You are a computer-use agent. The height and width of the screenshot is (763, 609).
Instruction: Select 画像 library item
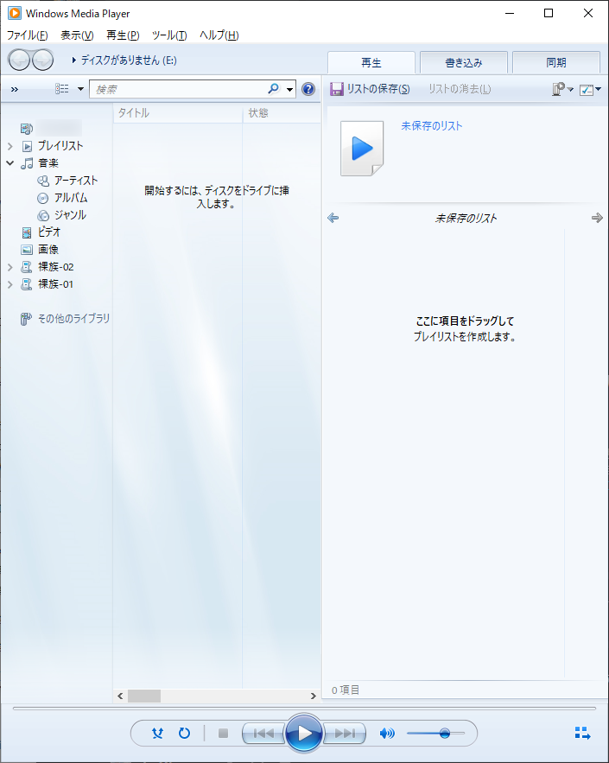(x=48, y=250)
